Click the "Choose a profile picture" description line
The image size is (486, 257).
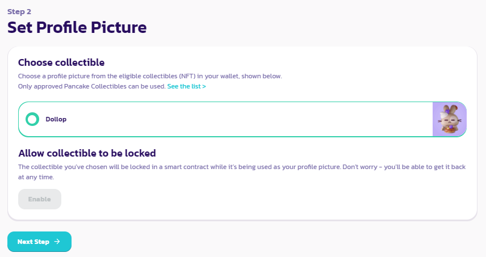click(x=150, y=76)
